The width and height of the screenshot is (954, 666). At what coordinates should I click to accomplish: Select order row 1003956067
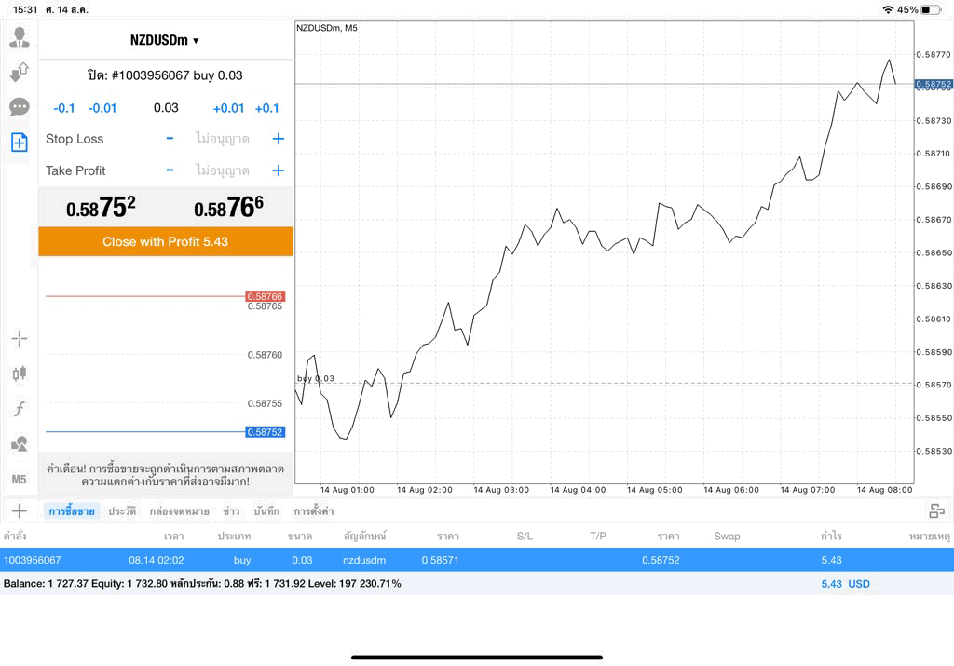[477, 560]
